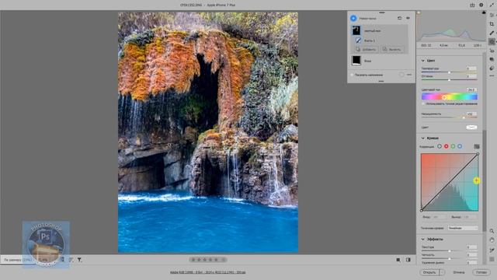Viewport: 497px width, 280px height.
Task: Click the Add (Добавить) mask button
Action: [x=366, y=49]
